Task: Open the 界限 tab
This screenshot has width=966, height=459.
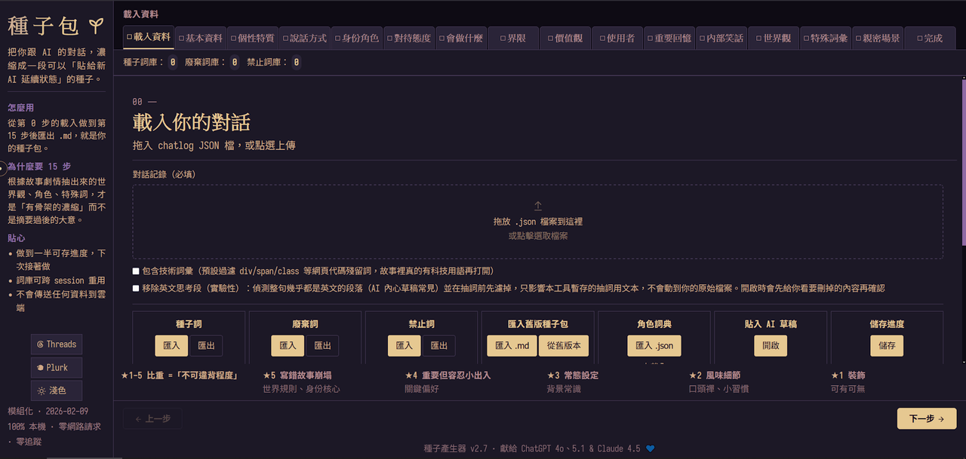Action: point(513,38)
